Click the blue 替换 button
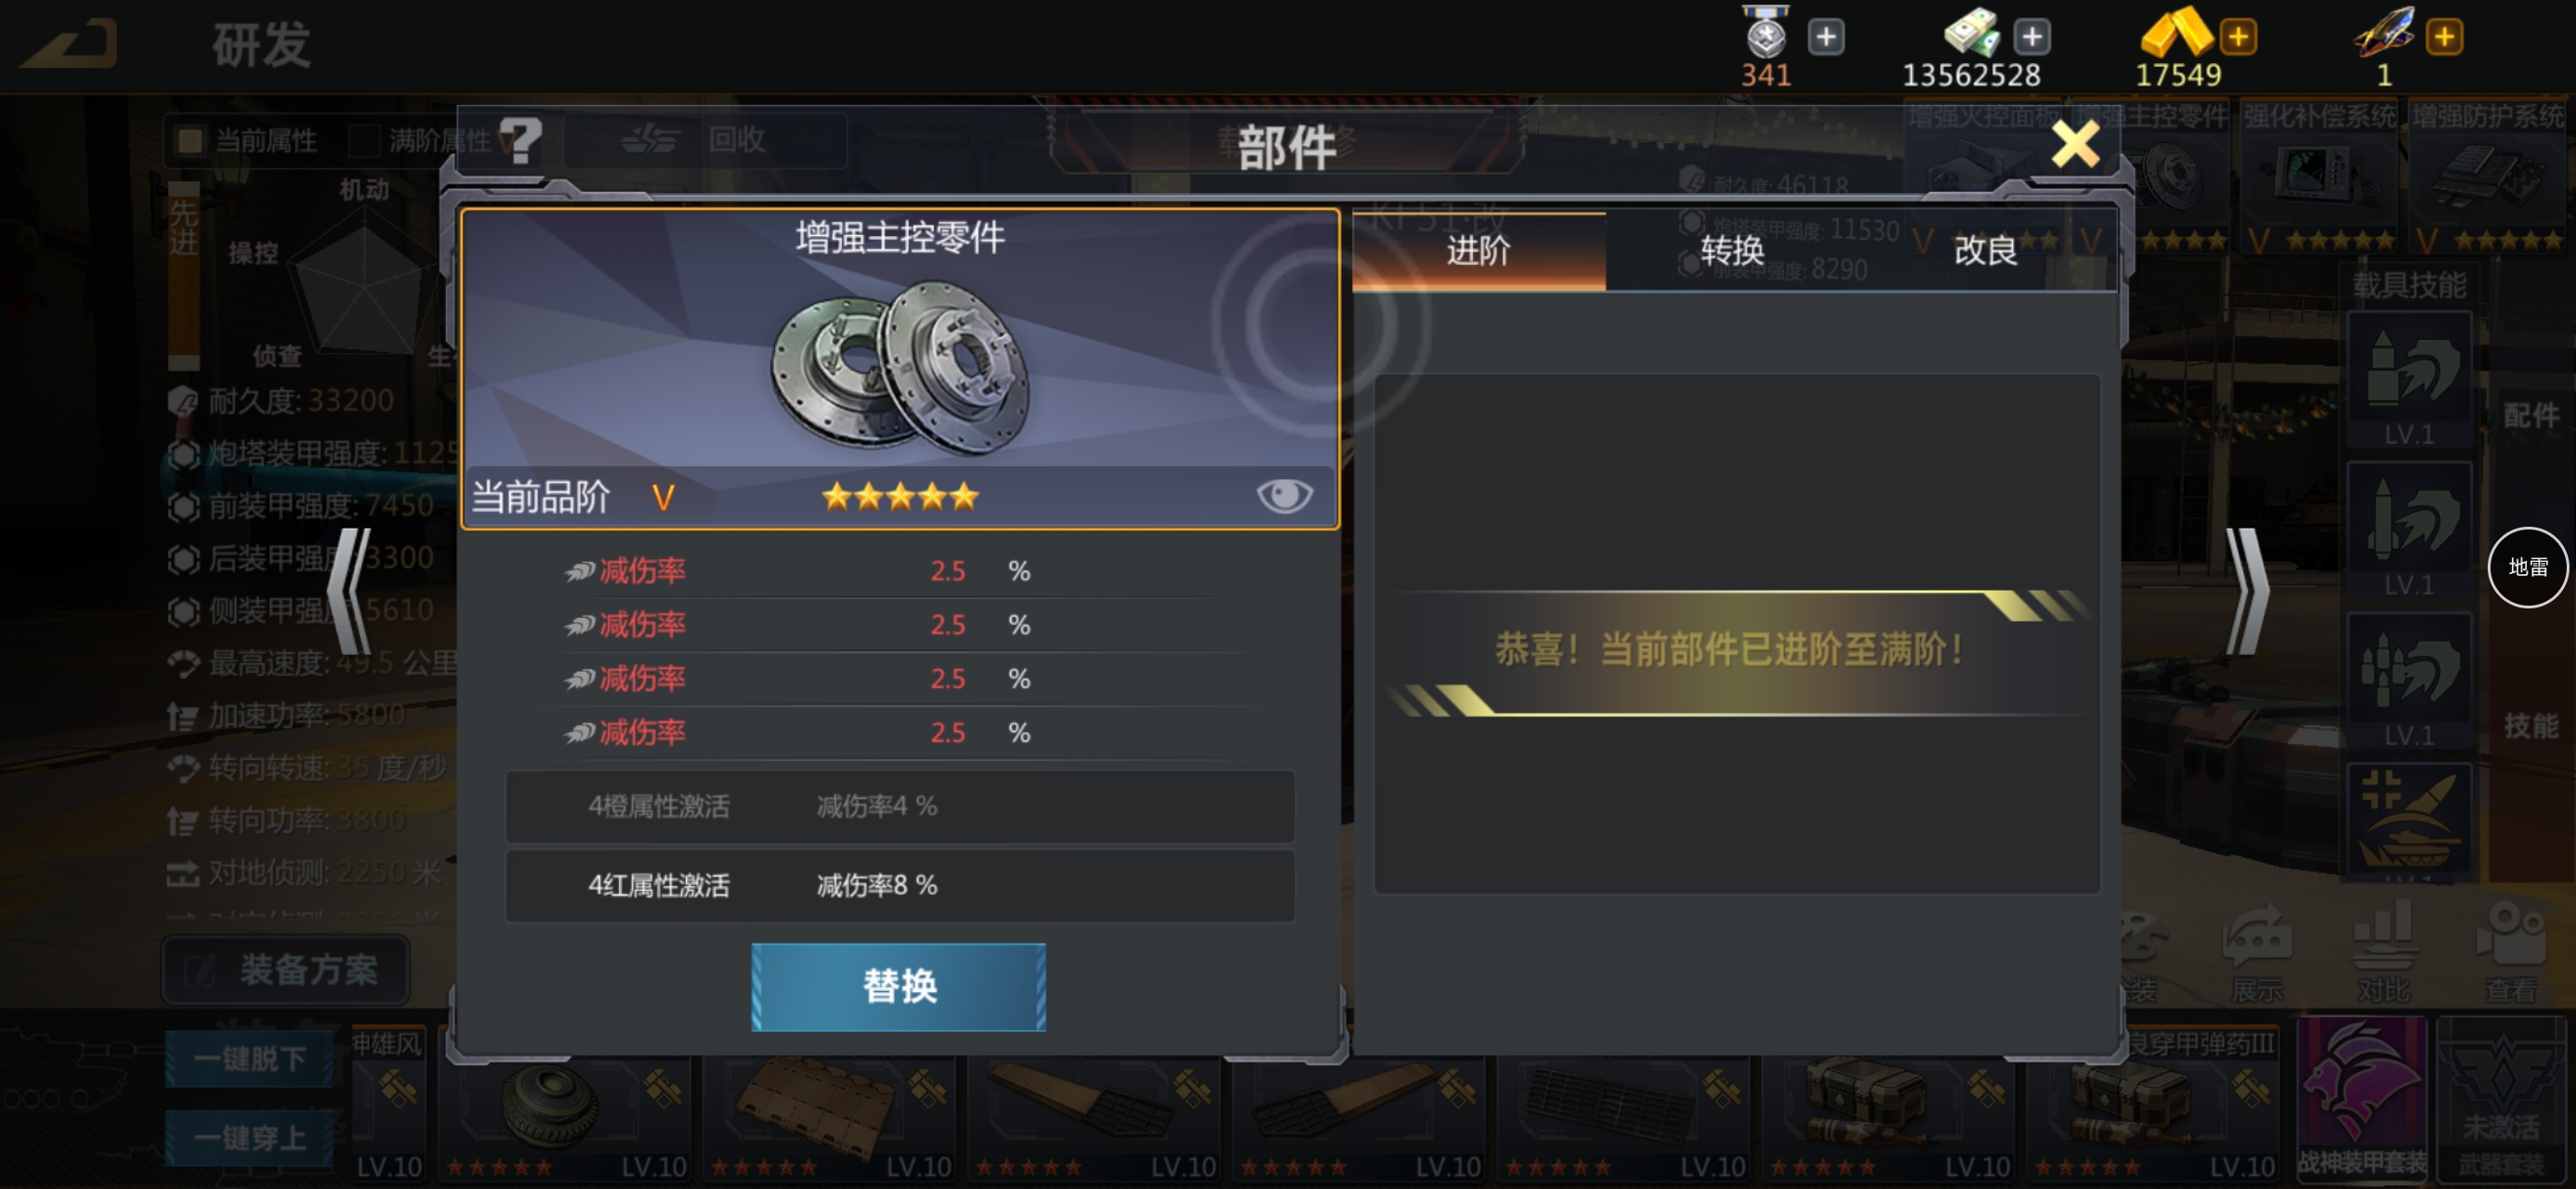Screen dimensions: 2576x1189 tap(899, 986)
